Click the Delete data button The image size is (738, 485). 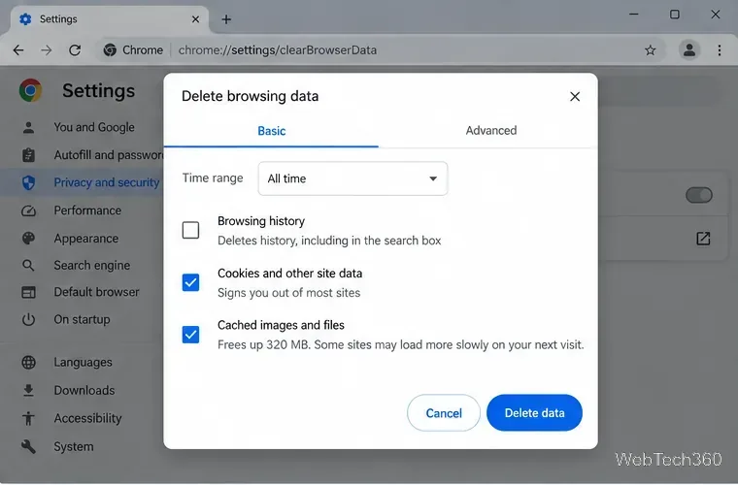[x=534, y=413]
